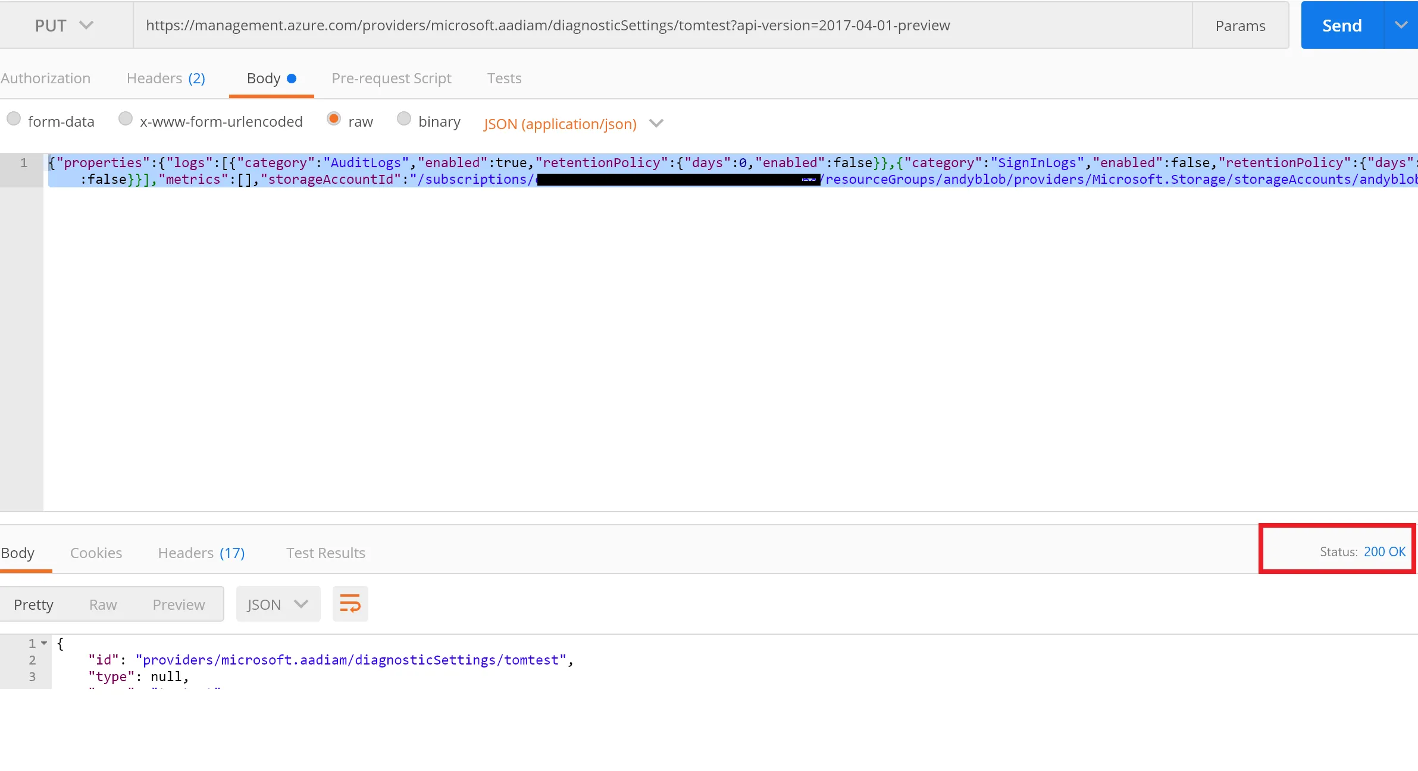
Task: Select the x-www-form-urlencoded radio option
Action: pos(126,119)
